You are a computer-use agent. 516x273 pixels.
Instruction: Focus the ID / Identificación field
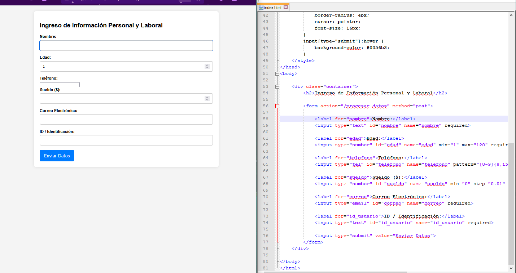pyautogui.click(x=126, y=140)
